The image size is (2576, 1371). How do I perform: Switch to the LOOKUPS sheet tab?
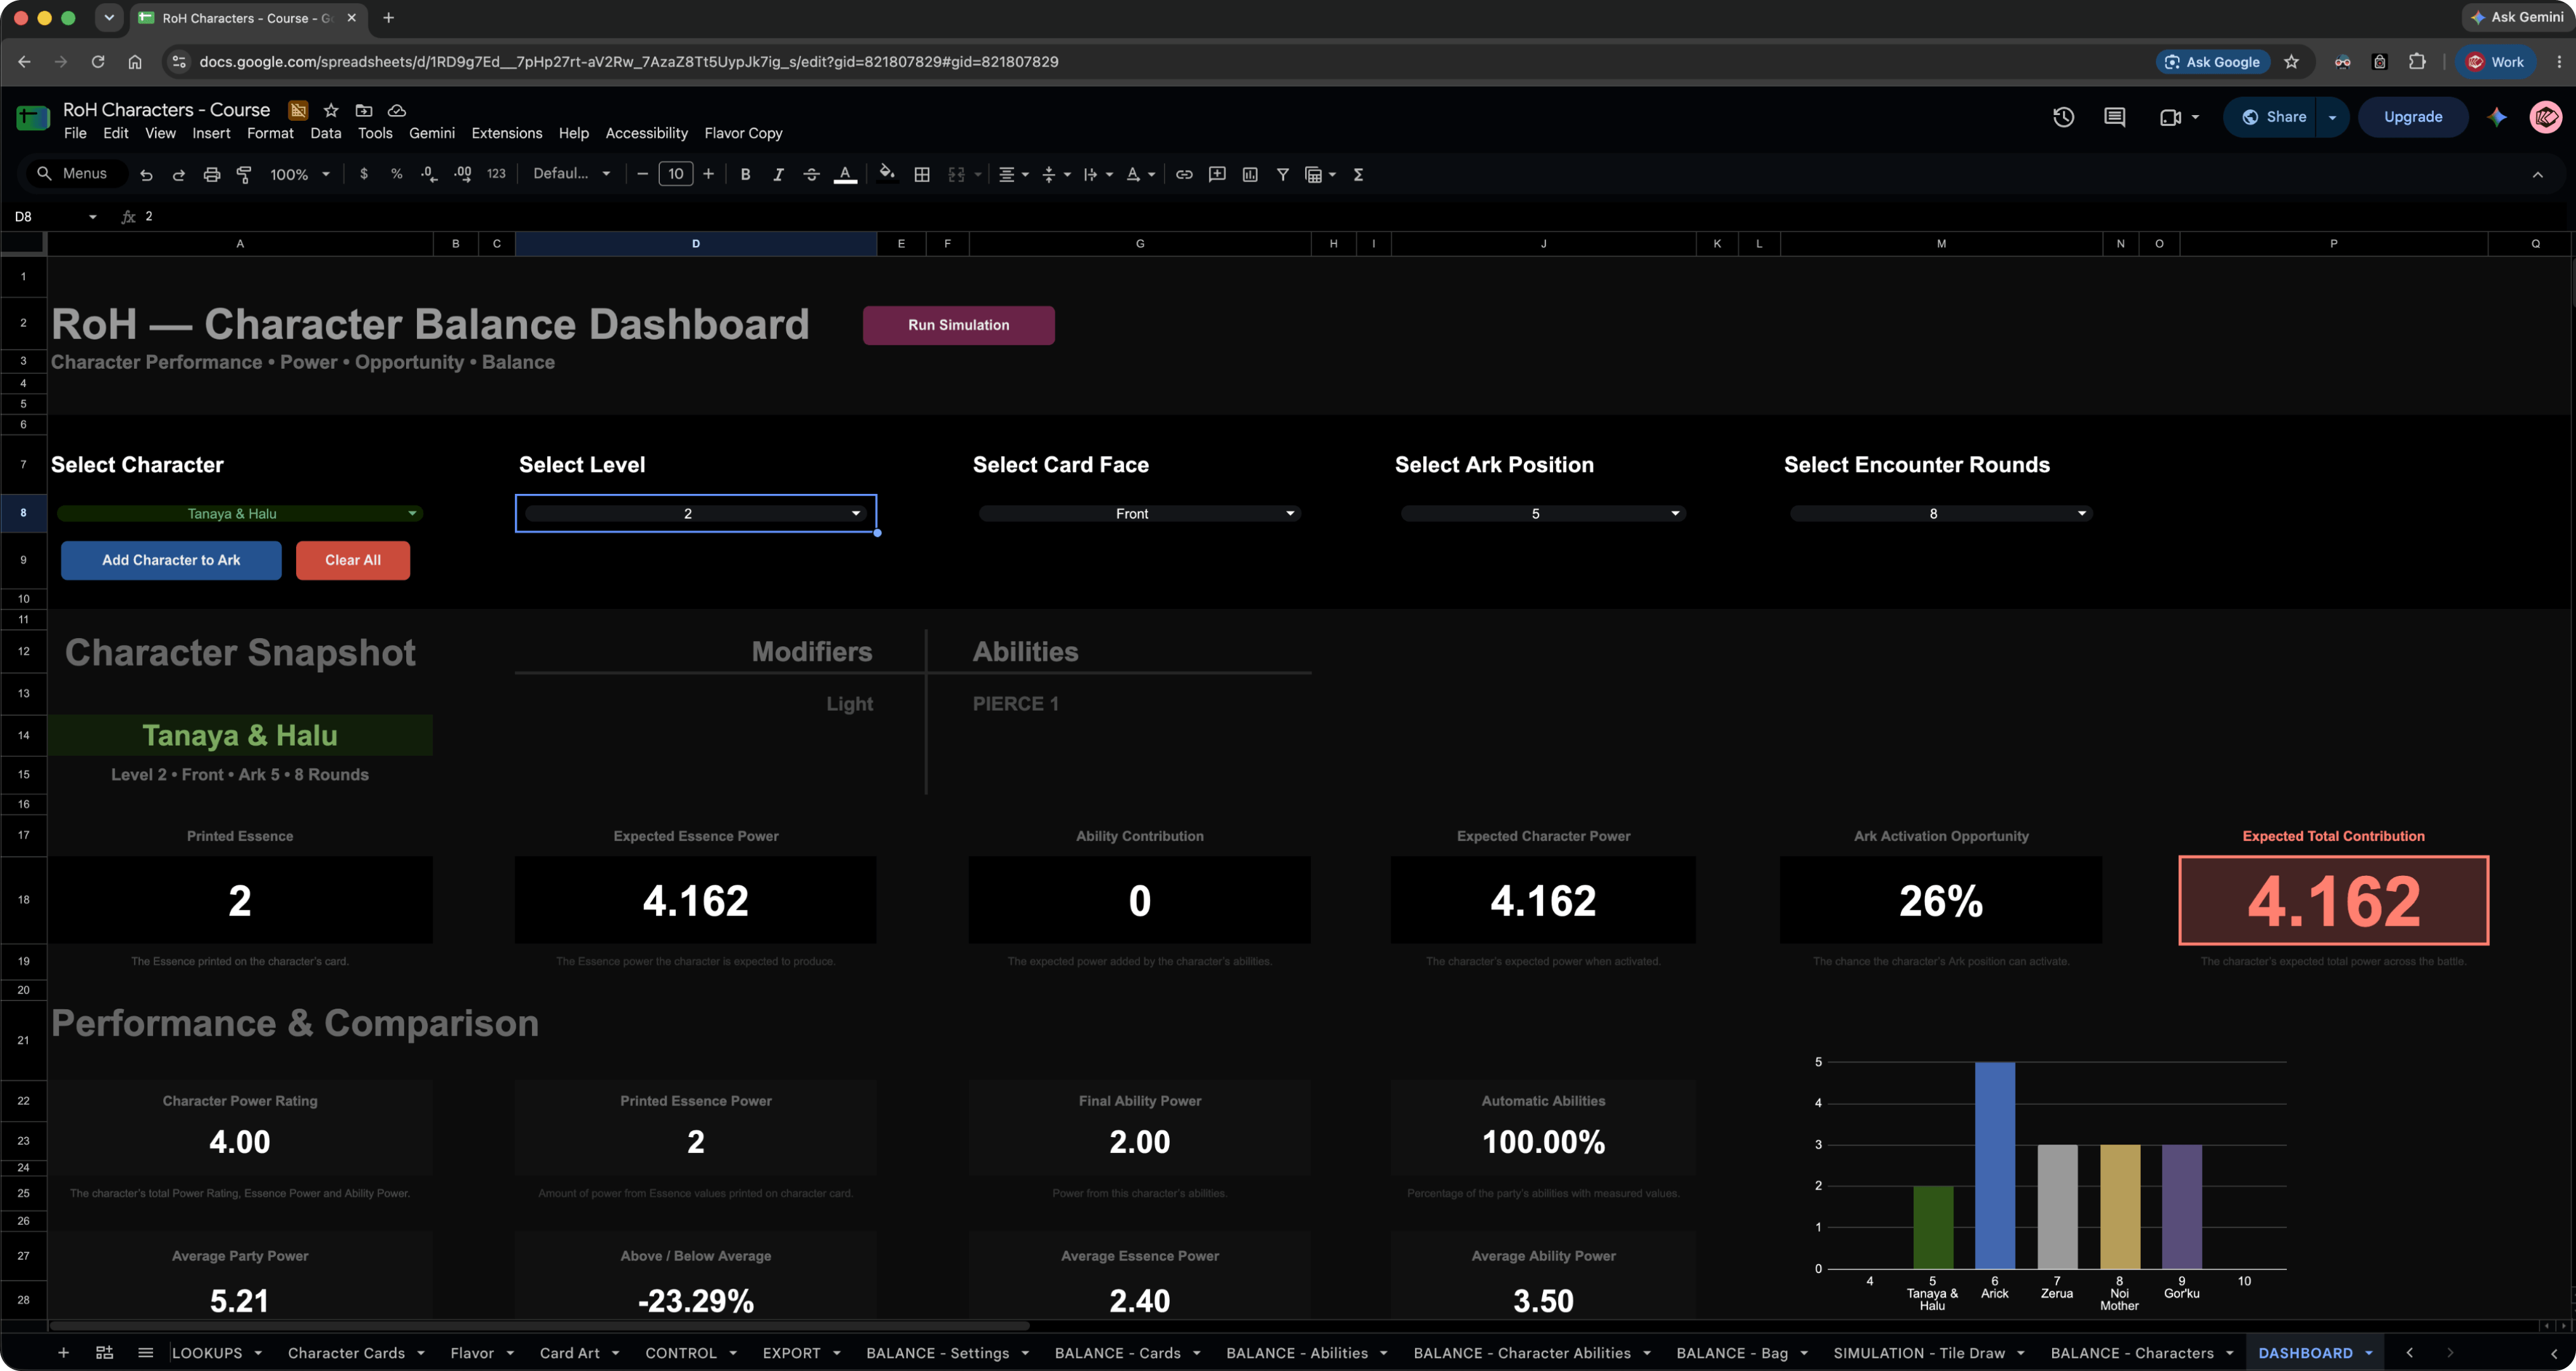click(207, 1353)
